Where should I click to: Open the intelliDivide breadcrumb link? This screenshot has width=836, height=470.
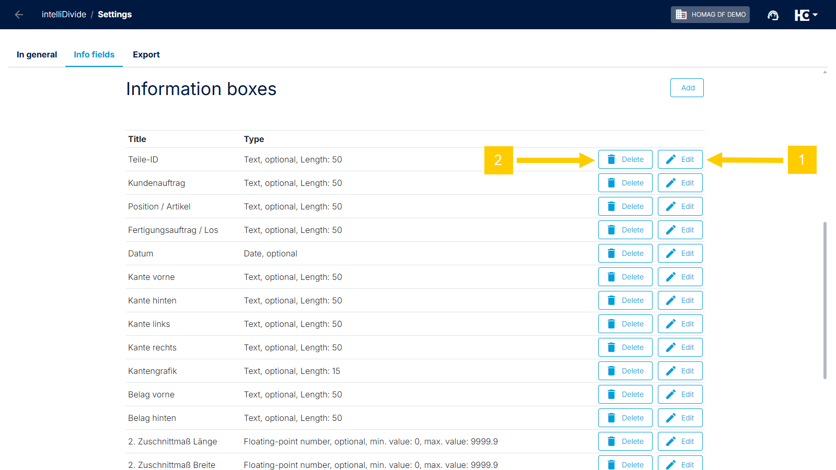(64, 15)
